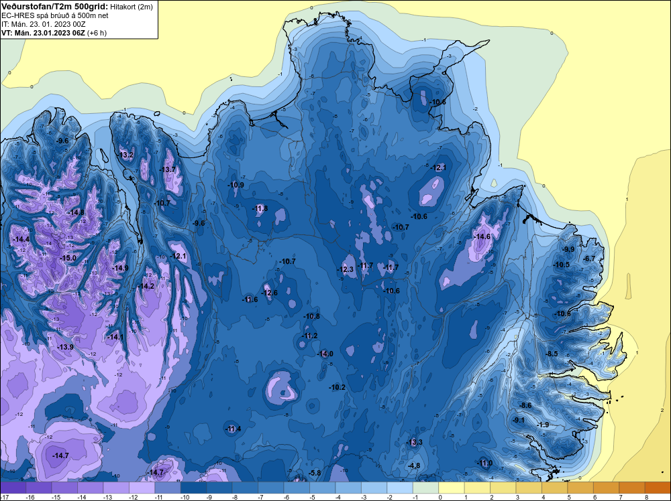This screenshot has width=671, height=501.
Task: Click the -14.6 temperature label
Action: 482,236
